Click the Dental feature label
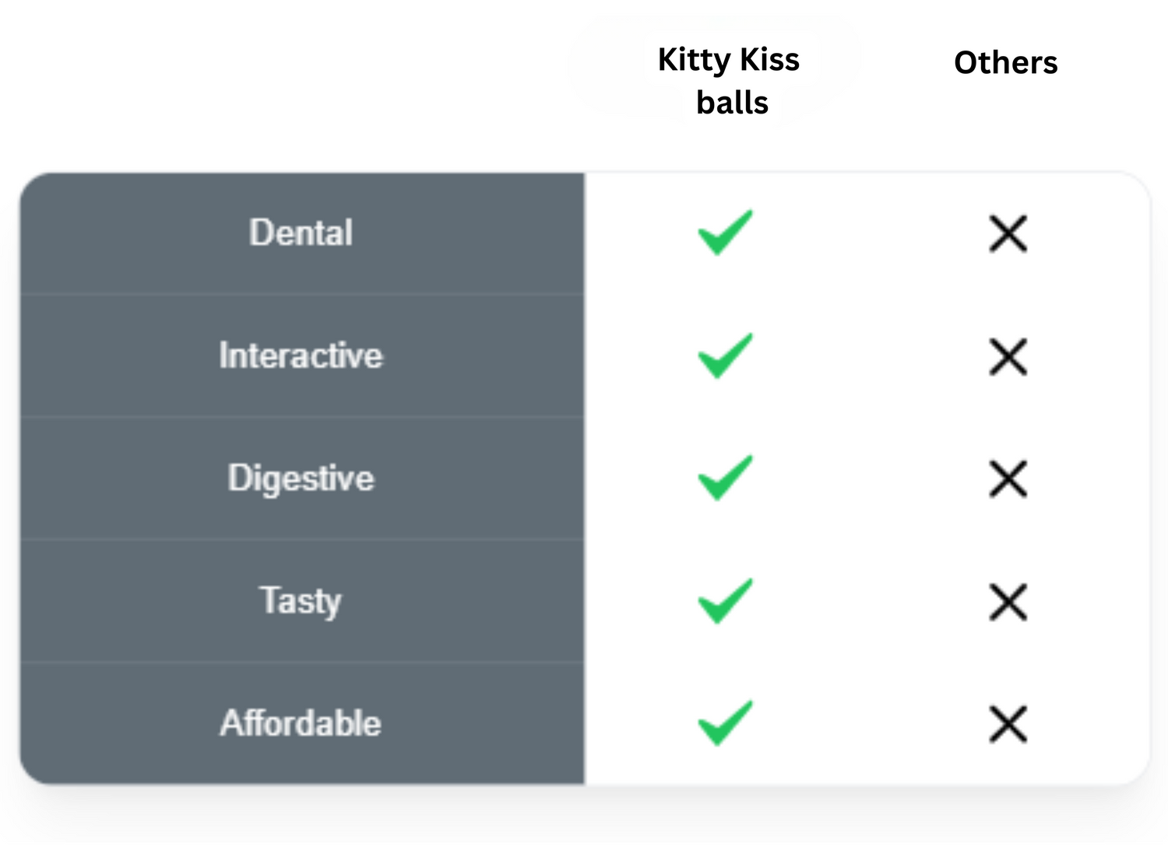1168x847 pixels. pos(301,233)
